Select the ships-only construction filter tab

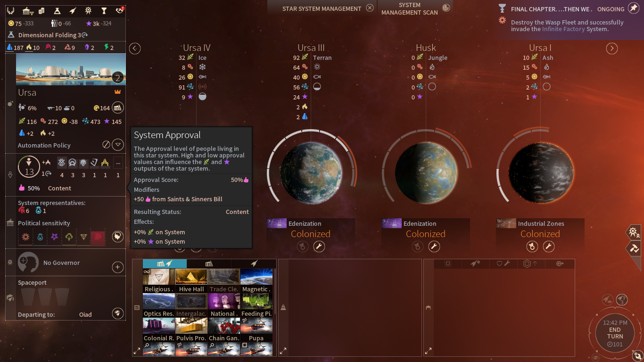point(254,263)
